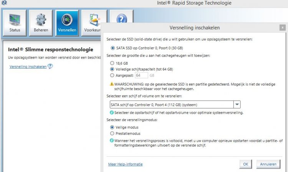
Task: Click the Annuleren button
Action: pos(268,164)
